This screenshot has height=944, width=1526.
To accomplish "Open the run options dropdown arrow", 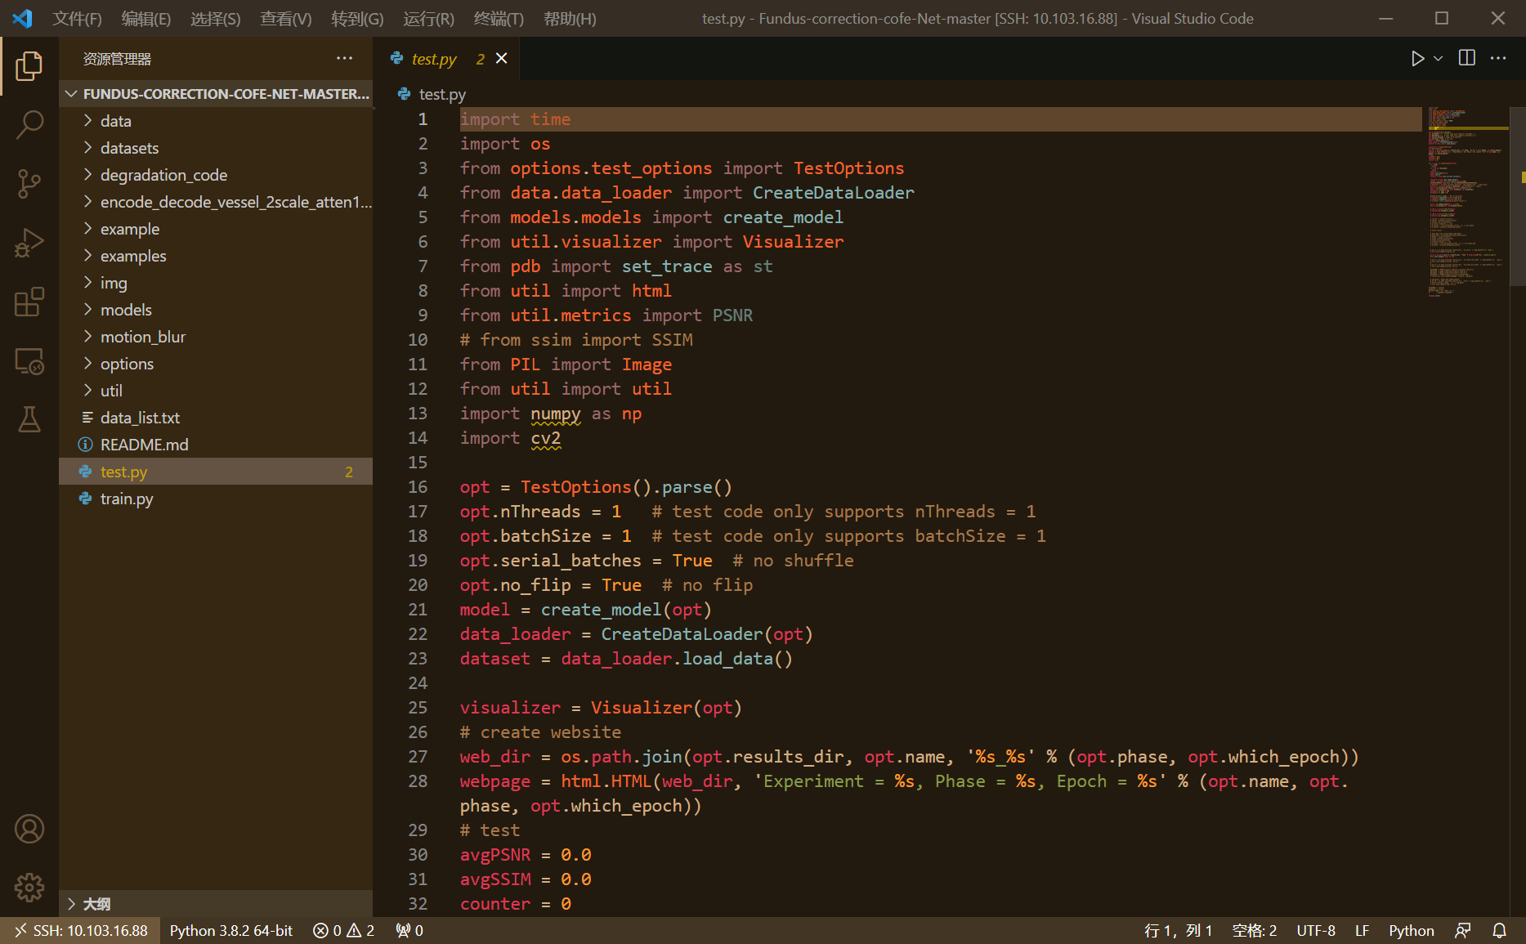I will point(1439,59).
